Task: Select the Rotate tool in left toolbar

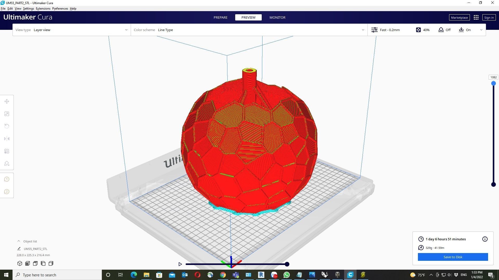Action: 7,126
